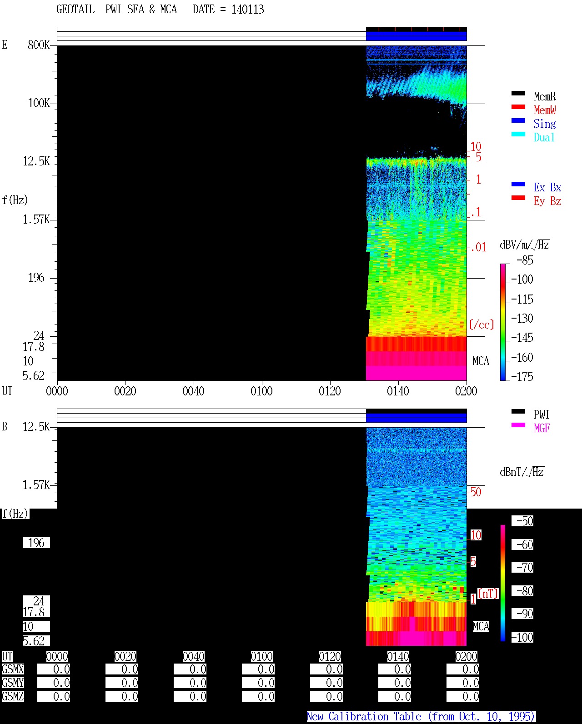Click the 'MCA' label beside the E panel
582x724 pixels.
(481, 361)
